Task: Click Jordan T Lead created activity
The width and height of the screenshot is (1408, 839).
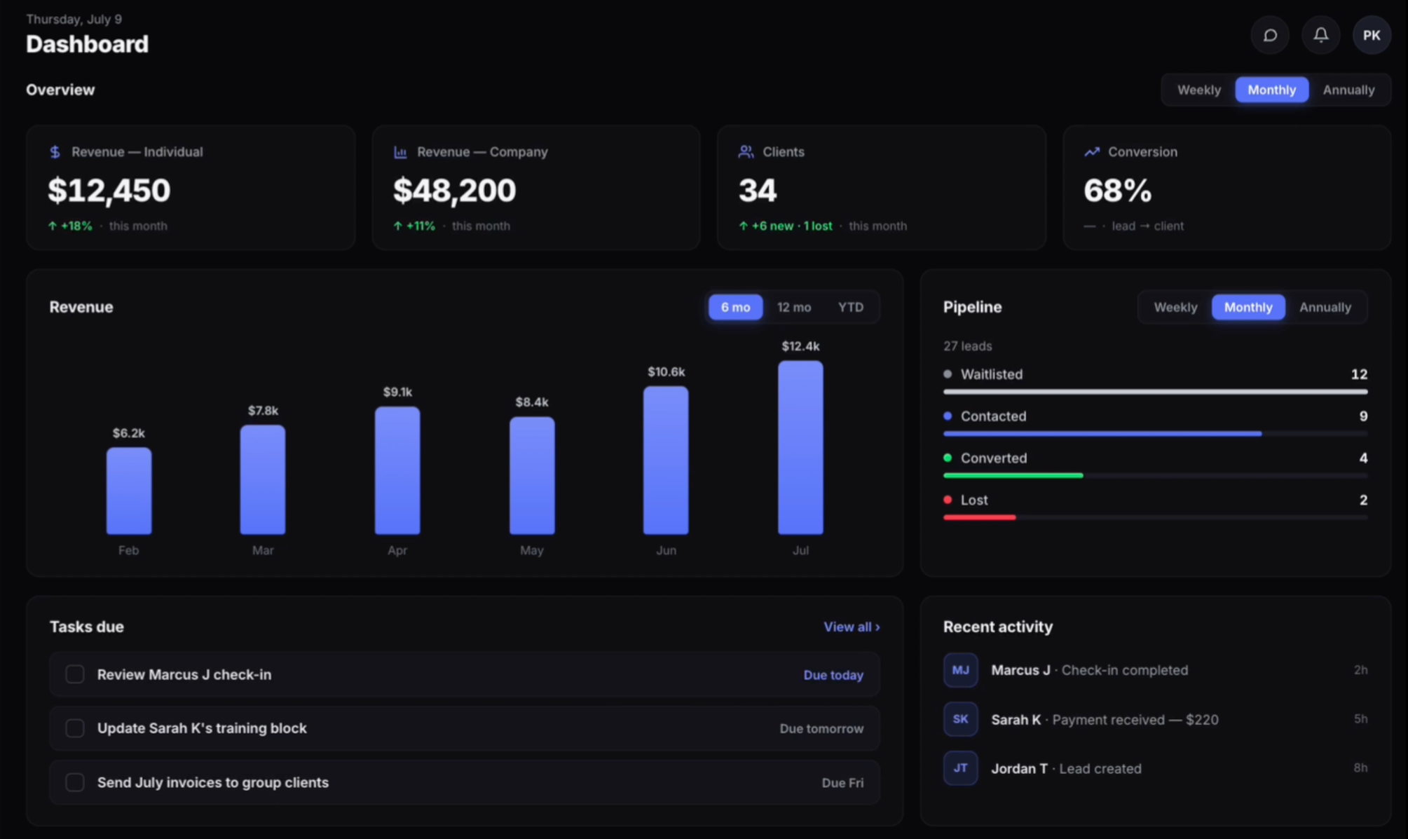Action: (1155, 768)
